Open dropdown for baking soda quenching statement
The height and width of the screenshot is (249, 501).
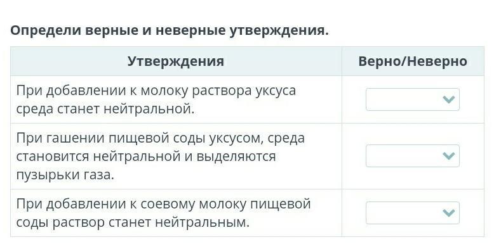pos(413,156)
